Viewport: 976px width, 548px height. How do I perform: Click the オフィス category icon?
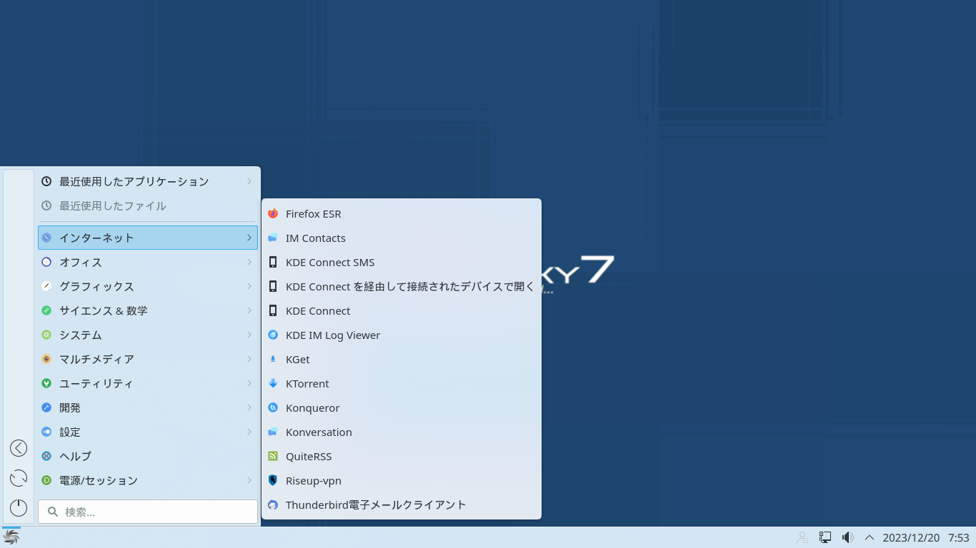pyautogui.click(x=46, y=262)
